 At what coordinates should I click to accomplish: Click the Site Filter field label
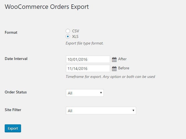pos(13,110)
